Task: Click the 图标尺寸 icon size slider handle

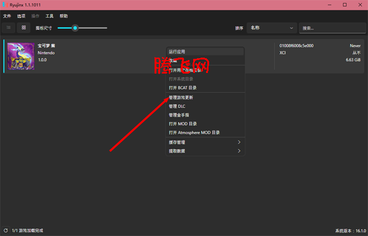Action: (x=75, y=28)
